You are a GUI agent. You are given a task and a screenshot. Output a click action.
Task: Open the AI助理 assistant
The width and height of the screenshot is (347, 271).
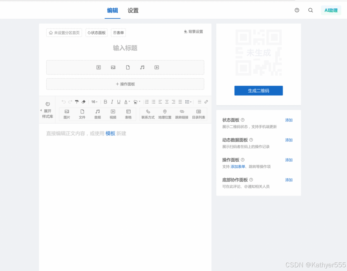(x=331, y=10)
